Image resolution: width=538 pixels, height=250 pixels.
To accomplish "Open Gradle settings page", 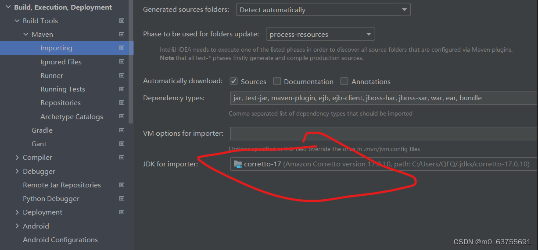I will click(42, 130).
